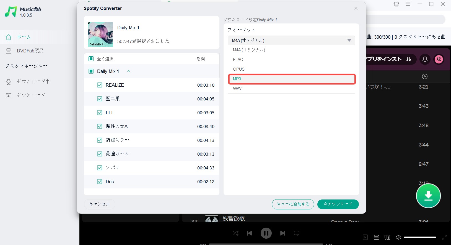Uncheck the 魔性の女A track

click(x=100, y=126)
